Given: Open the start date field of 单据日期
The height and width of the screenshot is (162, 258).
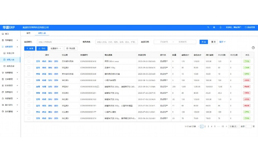Looking at the screenshot, I should 164,42.
